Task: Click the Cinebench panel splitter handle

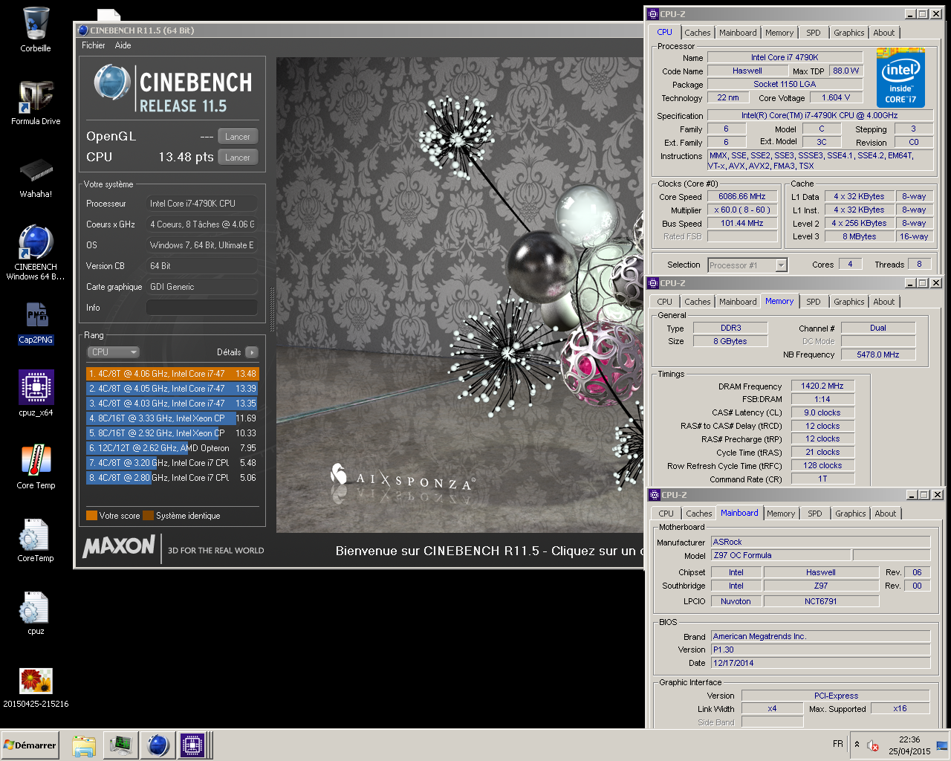Action: tap(272, 308)
